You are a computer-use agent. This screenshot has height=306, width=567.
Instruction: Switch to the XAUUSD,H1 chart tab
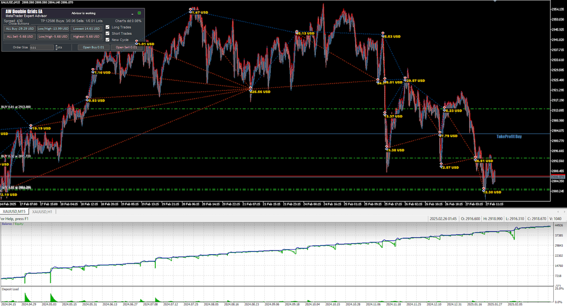pos(42,212)
